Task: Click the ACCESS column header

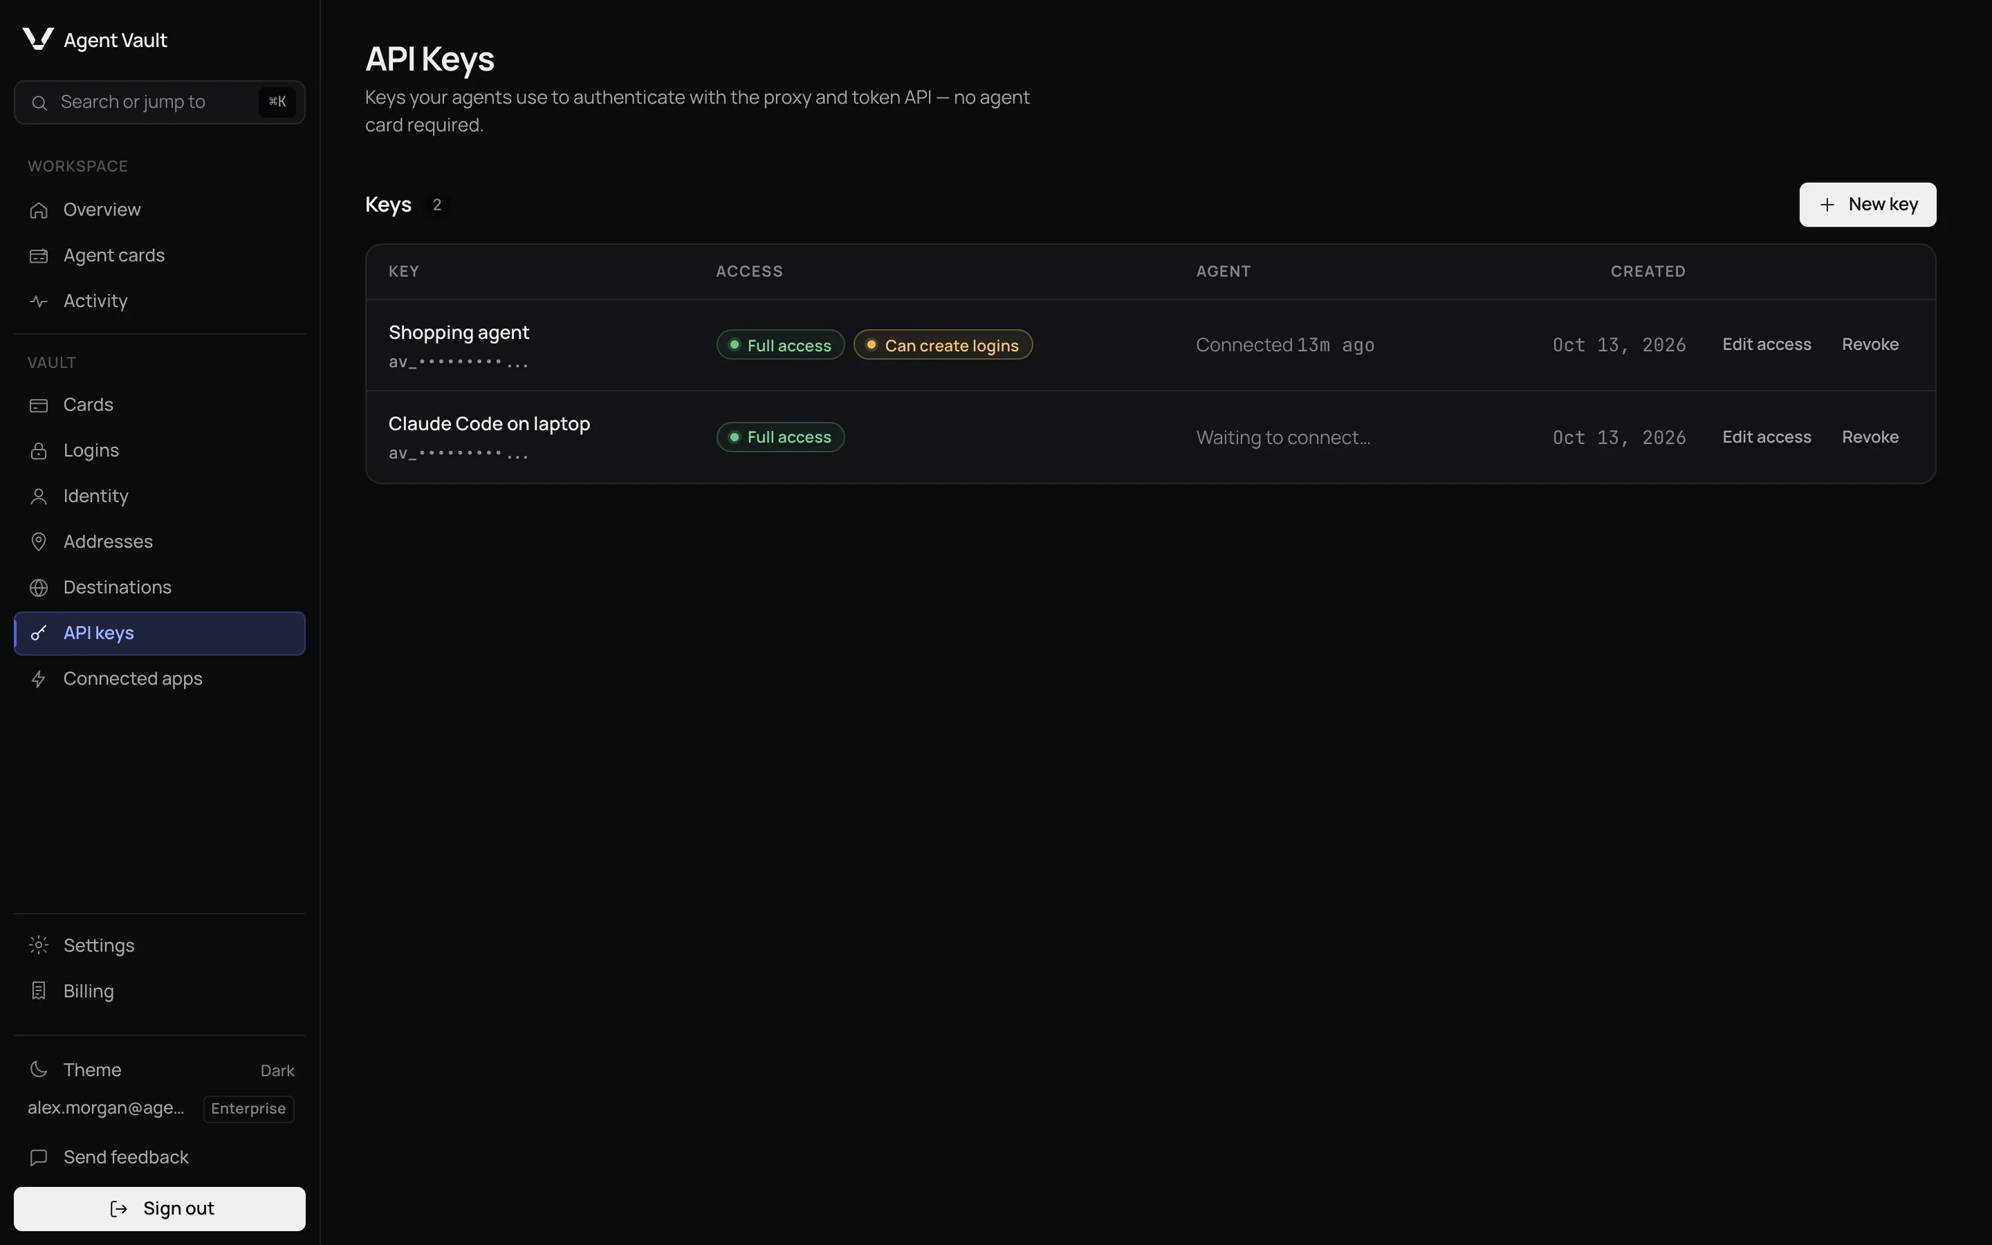Action: [749, 272]
